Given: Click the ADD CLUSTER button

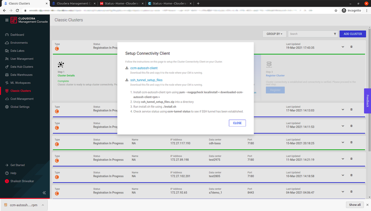Looking at the screenshot, I should pos(352,34).
